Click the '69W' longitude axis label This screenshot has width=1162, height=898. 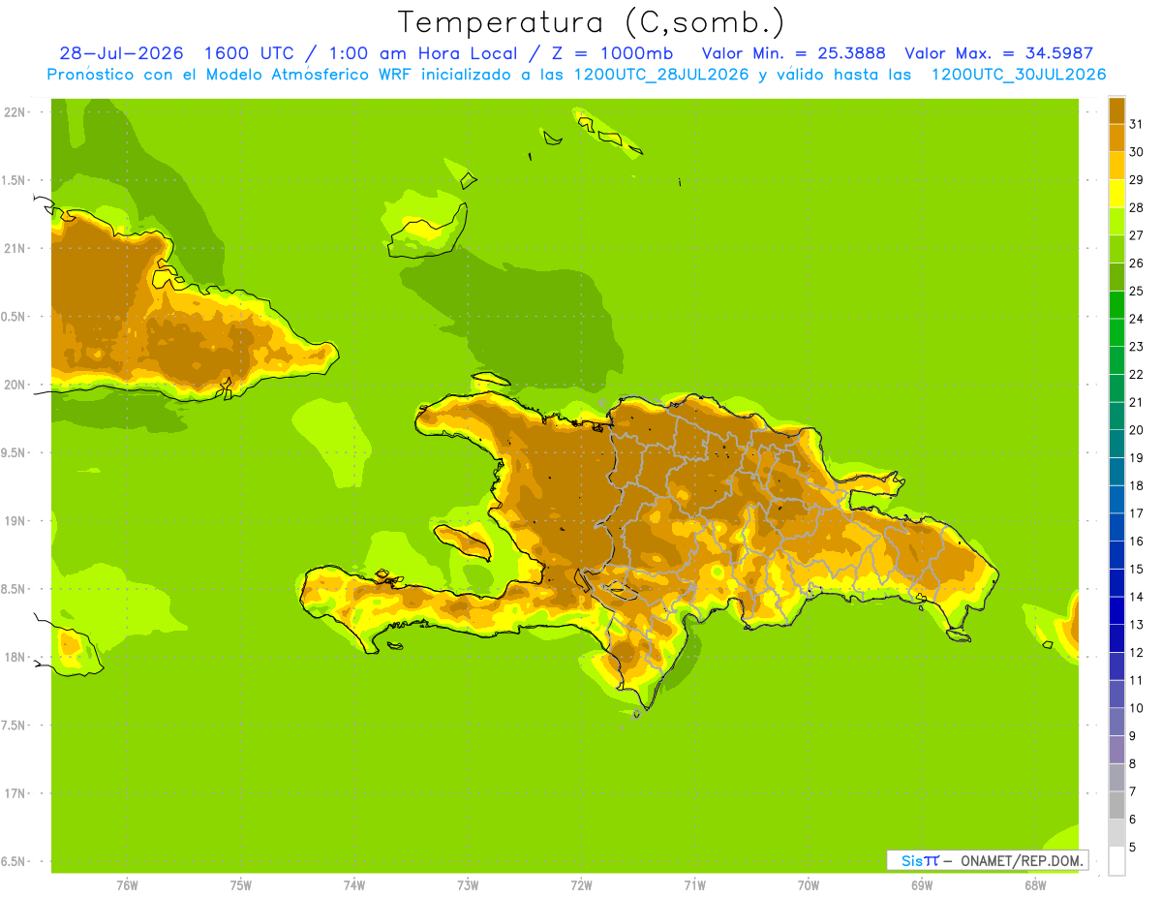pos(922,885)
